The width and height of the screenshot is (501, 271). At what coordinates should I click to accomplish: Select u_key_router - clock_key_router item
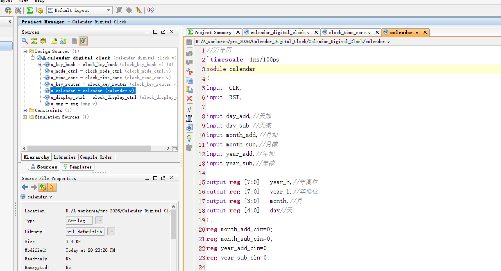pyautogui.click(x=111, y=84)
